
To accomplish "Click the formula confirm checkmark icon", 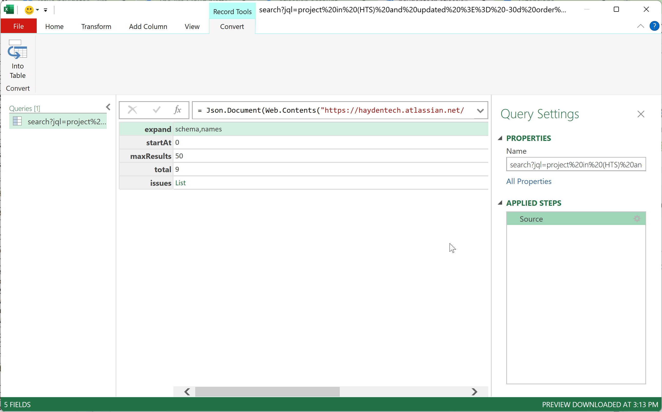I will pyautogui.click(x=157, y=110).
